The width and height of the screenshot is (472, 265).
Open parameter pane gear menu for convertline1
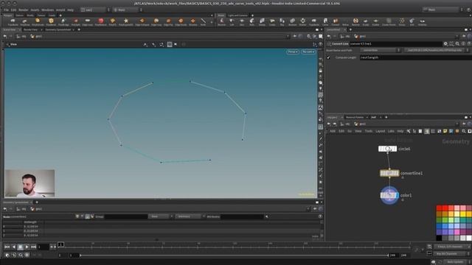445,44
